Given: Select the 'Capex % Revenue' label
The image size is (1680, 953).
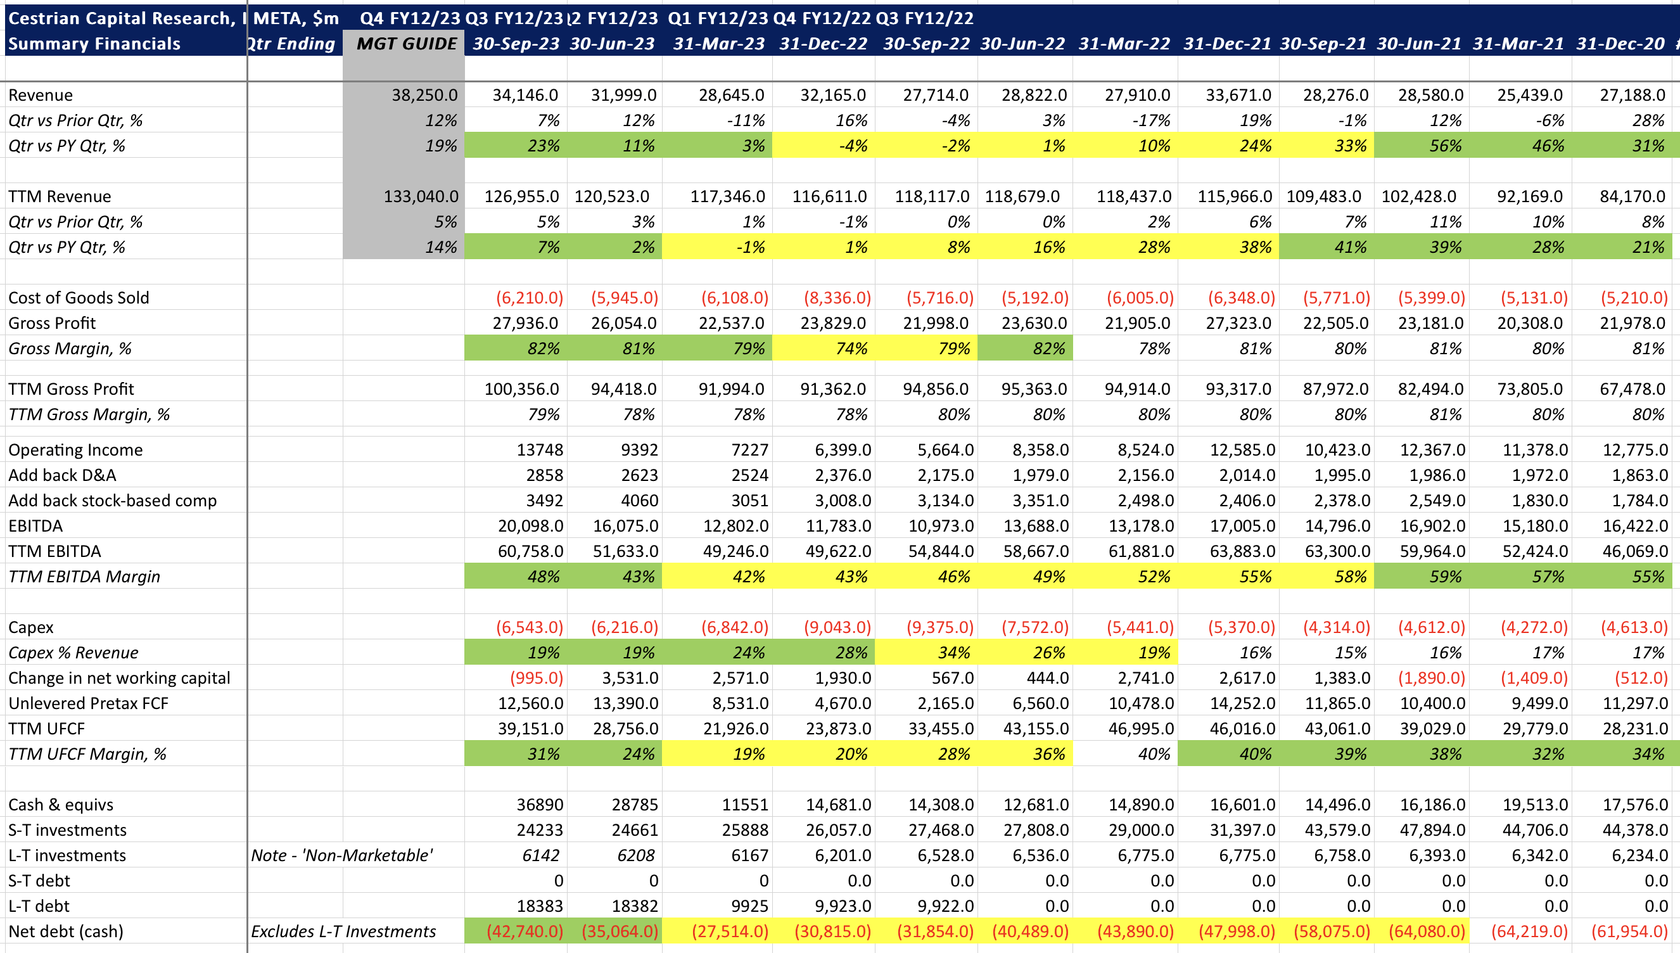Looking at the screenshot, I should (73, 653).
